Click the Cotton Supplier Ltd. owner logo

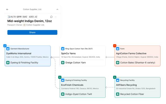click(24, 25)
